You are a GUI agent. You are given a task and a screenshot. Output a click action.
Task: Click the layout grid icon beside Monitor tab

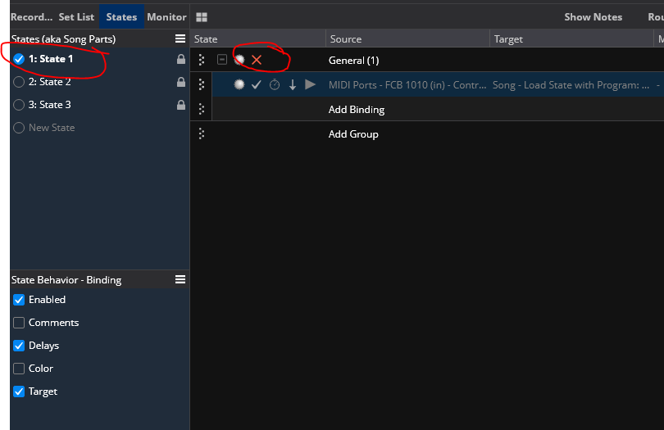(x=202, y=17)
